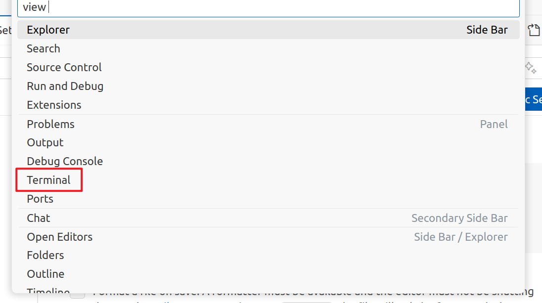542x303 pixels.
Task: Choose the Folders view entry
Action: coord(268,256)
